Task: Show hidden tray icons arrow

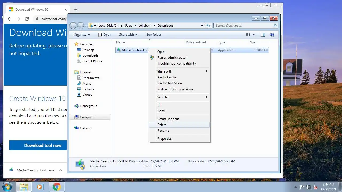Action: point(296,187)
